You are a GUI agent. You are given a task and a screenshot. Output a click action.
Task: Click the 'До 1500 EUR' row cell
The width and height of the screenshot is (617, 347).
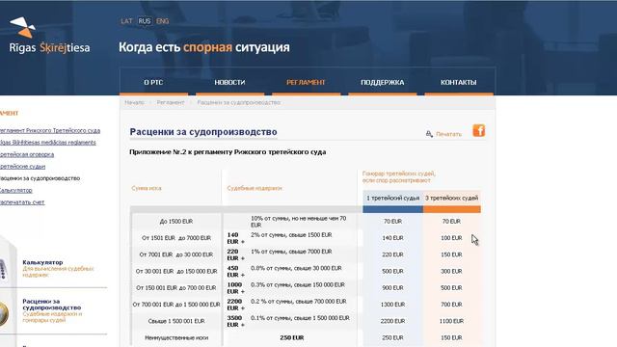tap(176, 222)
